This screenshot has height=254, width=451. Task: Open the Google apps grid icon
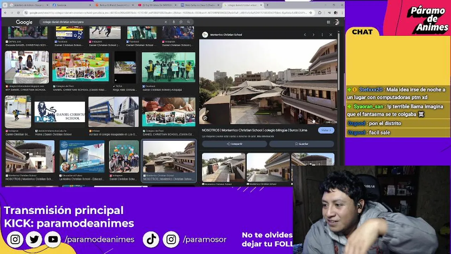click(x=328, y=22)
